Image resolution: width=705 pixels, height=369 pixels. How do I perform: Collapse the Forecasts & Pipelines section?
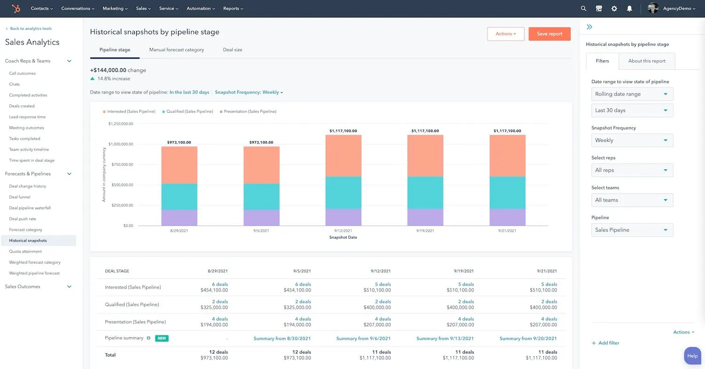[x=69, y=174]
